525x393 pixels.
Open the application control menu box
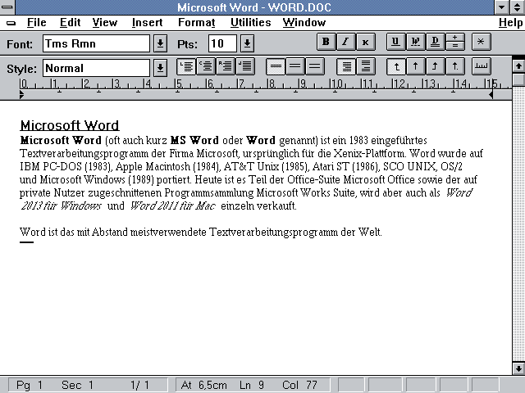pos(7,7)
